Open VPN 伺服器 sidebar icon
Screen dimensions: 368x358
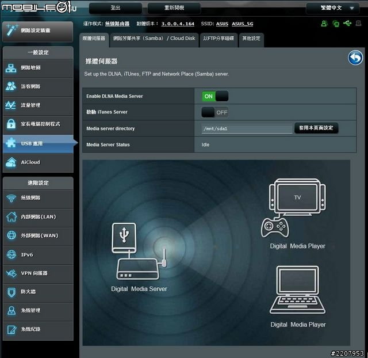(x=11, y=273)
